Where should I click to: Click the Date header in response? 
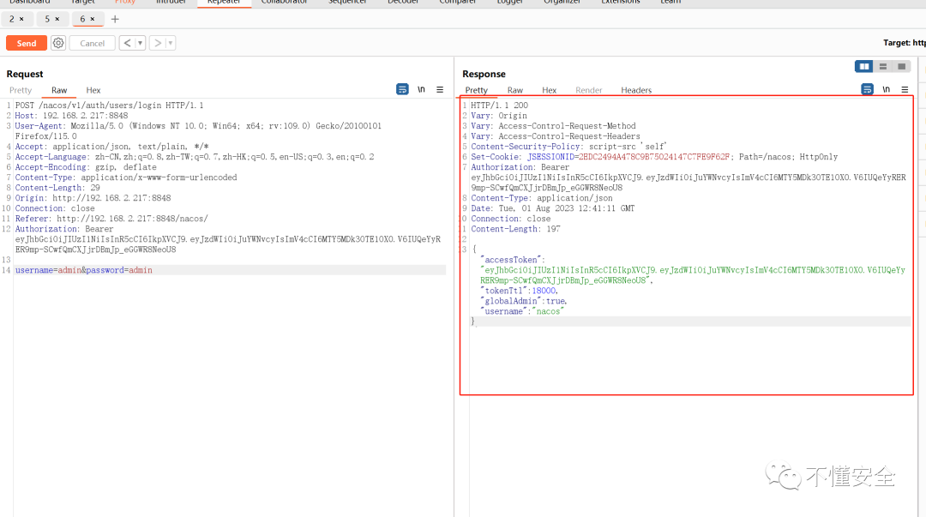[x=553, y=208]
